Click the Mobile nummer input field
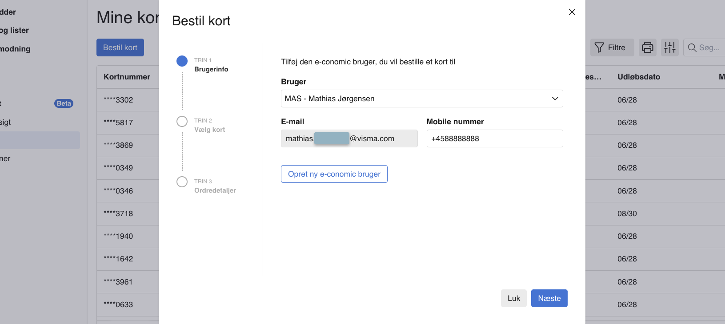Screen dimensions: 725x324 (494, 138)
